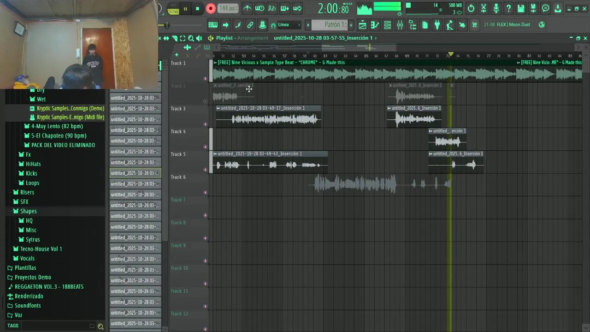Image resolution: width=590 pixels, height=332 pixels.
Task: Open the Playlist view icon
Action: (x=363, y=25)
